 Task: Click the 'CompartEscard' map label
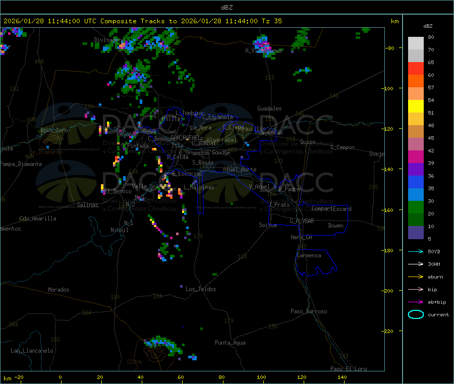click(x=331, y=209)
